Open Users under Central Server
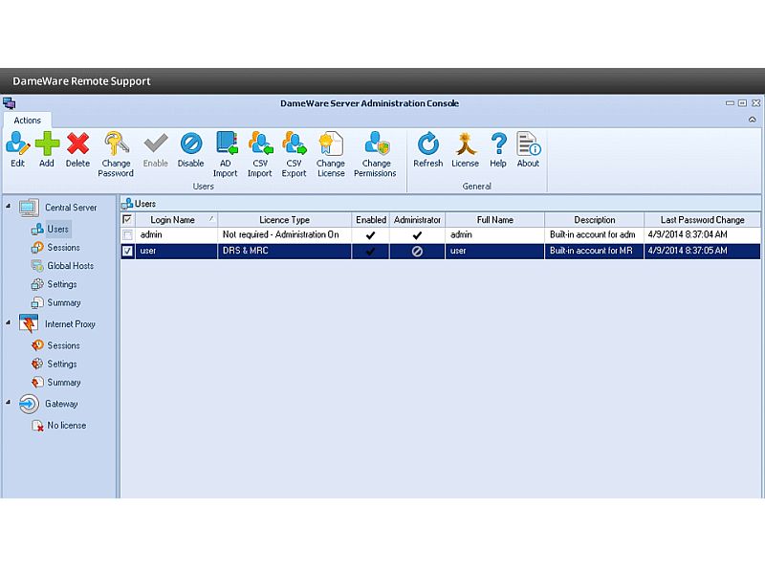The height and width of the screenshot is (574, 765). point(51,229)
